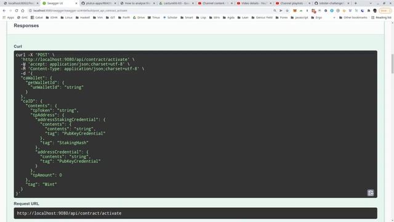Image resolution: width=394 pixels, height=222 pixels.
Task: Open the Agda bookmarks folder
Action: click(228, 18)
